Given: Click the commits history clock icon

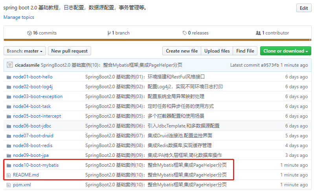Looking at the screenshot, I should tap(29, 33).
